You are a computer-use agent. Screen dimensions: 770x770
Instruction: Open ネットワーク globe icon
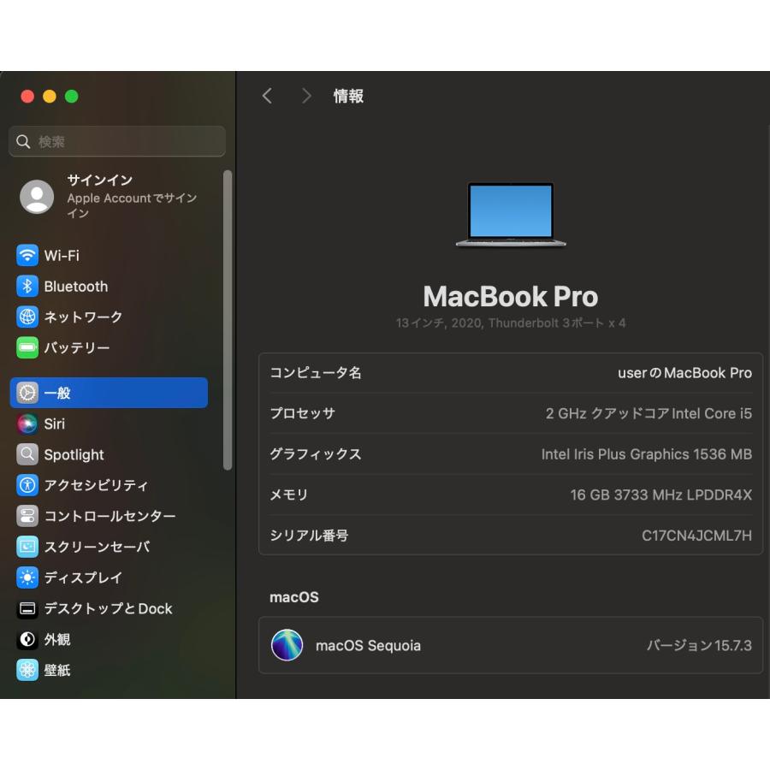[x=27, y=317]
